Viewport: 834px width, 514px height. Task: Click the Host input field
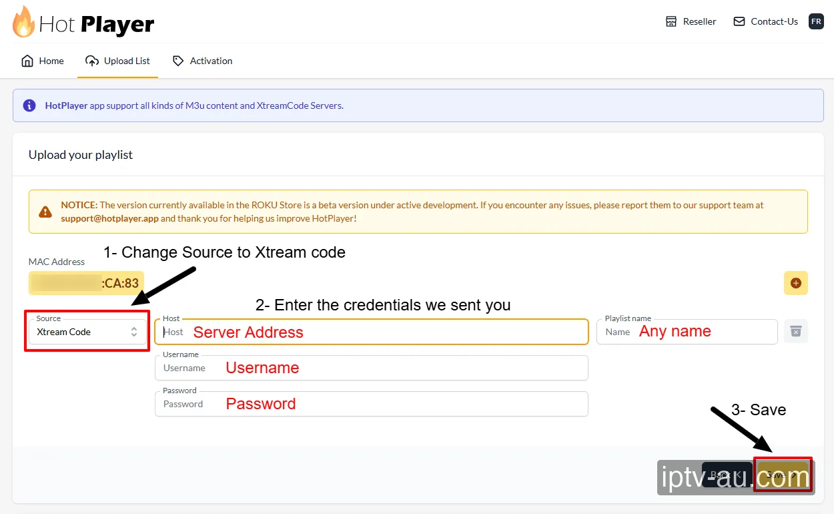coord(372,332)
